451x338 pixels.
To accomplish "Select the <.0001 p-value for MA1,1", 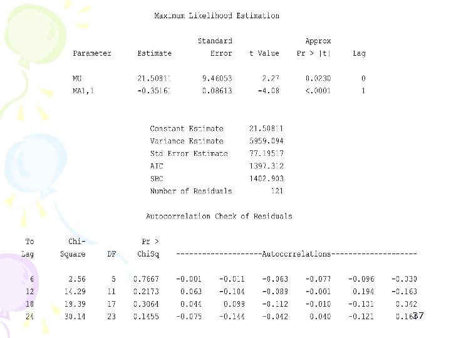I will (318, 91).
